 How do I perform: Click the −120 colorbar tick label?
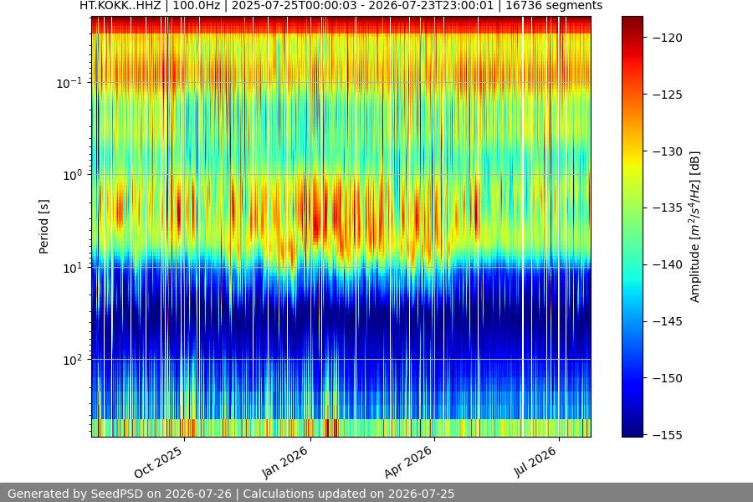(x=668, y=38)
